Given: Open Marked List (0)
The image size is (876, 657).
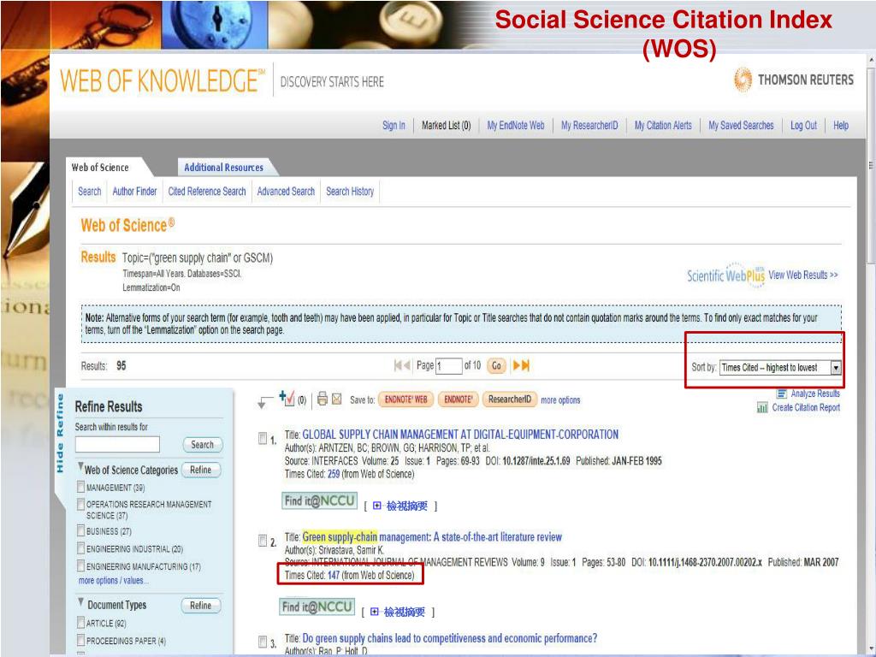Looking at the screenshot, I should click(447, 125).
